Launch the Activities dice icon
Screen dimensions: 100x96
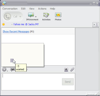click(46, 15)
